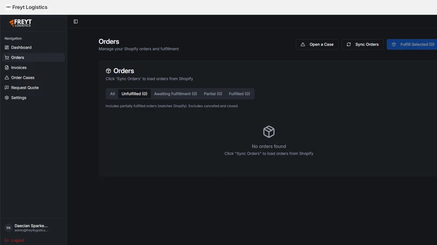437x245 pixels.
Task: Click the admin@freytlogistics... email text
Action: [x=31, y=230]
